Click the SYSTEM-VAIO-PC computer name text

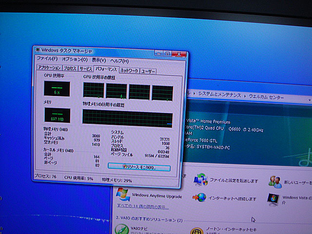pyautogui.click(x=213, y=147)
